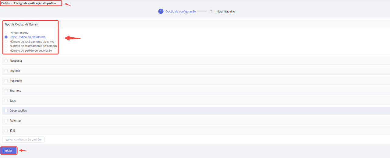Tick the Tags checkbox
Image resolution: width=390 pixels, height=158 pixels.
[6, 101]
